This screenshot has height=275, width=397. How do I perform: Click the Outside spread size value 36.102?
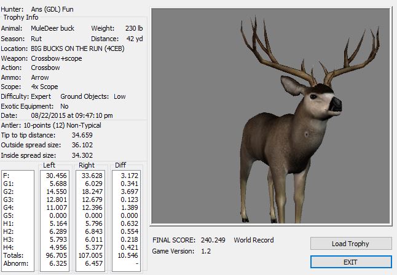tap(84, 145)
